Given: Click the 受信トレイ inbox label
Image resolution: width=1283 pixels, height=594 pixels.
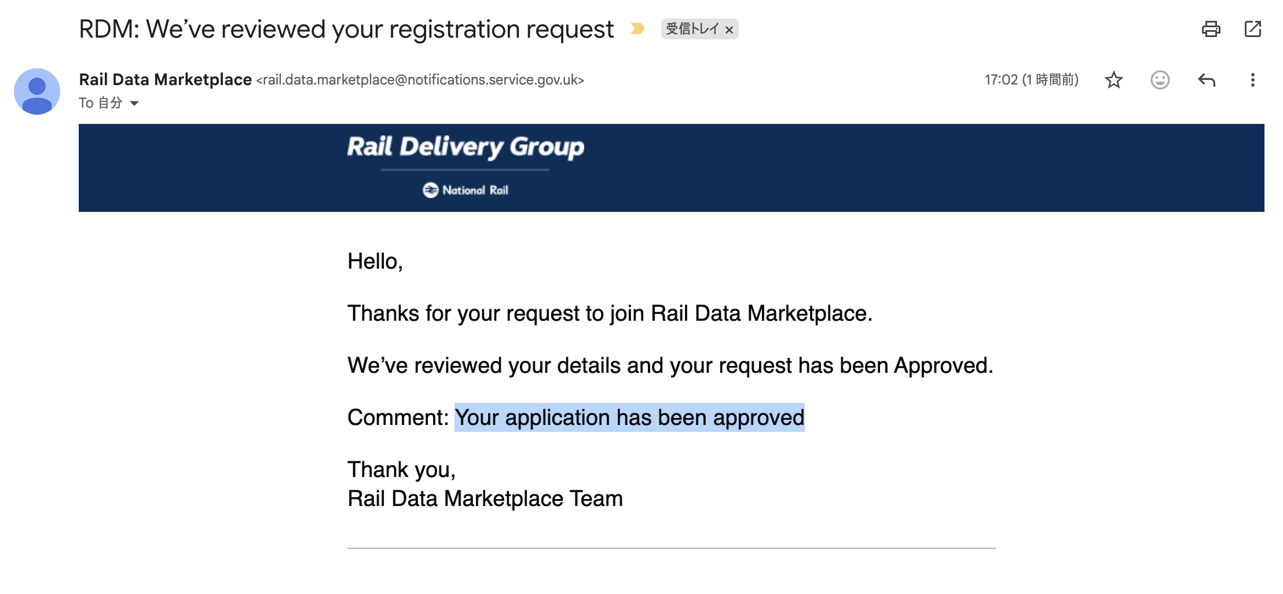Looking at the screenshot, I should coord(692,29).
